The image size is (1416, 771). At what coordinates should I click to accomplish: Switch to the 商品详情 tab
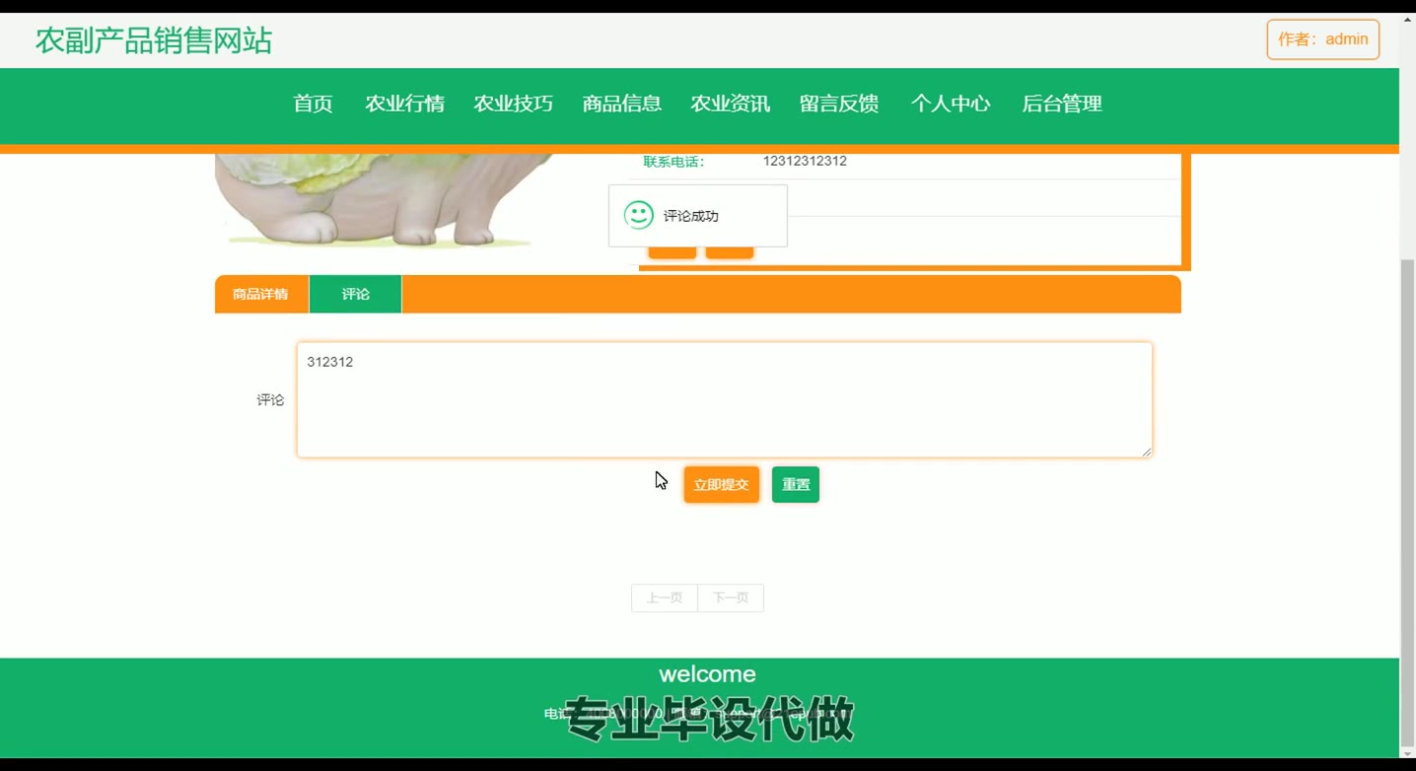(x=261, y=294)
